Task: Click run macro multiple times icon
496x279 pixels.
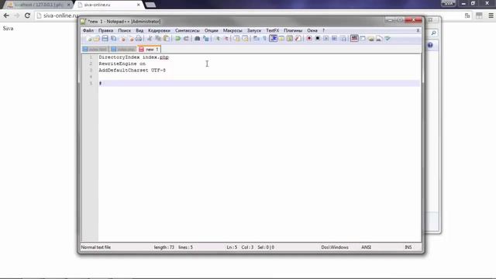Action: [334, 39]
